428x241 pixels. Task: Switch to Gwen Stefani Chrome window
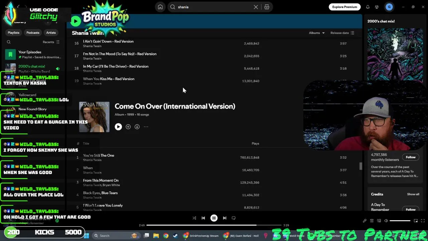click(x=241, y=236)
